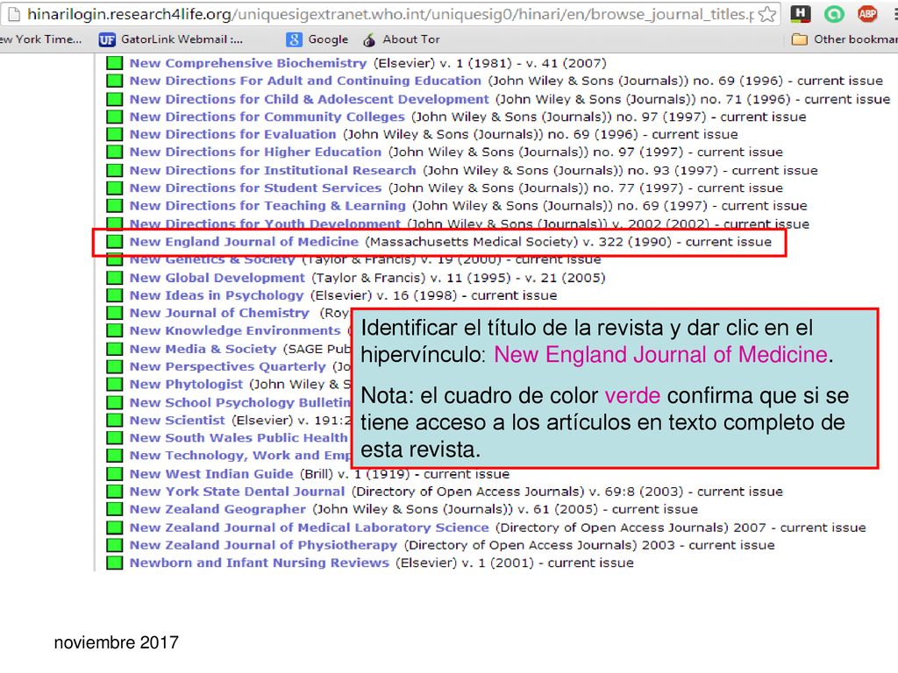This screenshot has width=898, height=673.
Task: Open New Knowledge Environments
Action: click(235, 331)
